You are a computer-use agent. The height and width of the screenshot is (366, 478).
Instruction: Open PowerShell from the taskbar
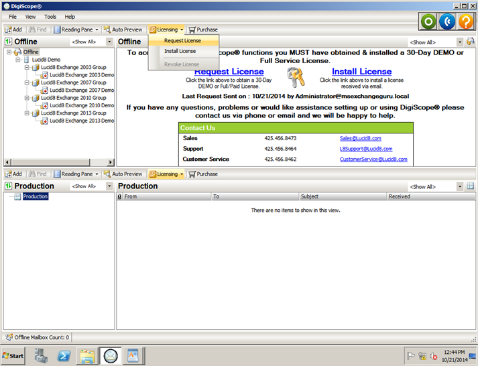[x=64, y=356]
